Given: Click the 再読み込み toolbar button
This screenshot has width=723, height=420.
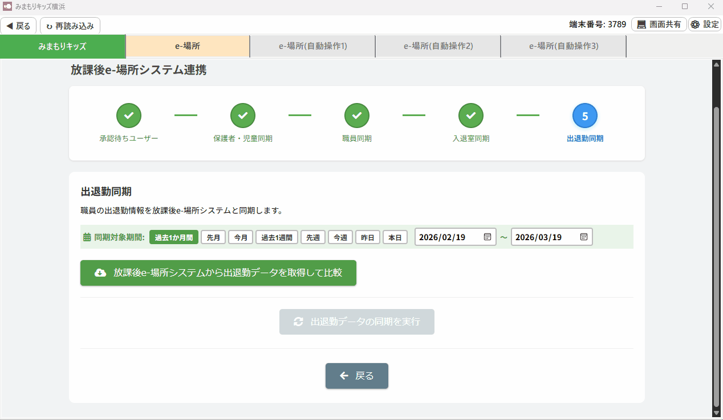Looking at the screenshot, I should click(70, 26).
